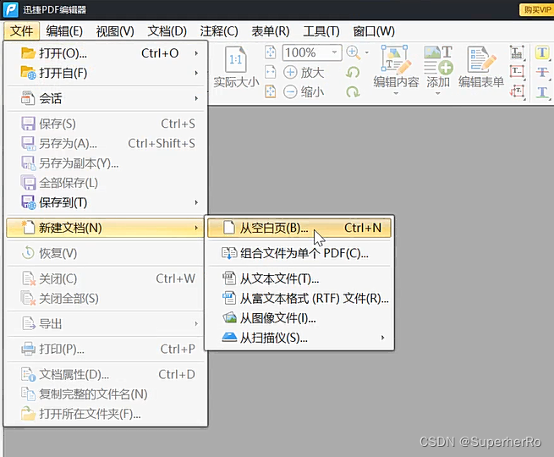The image size is (554, 457).
Task: Click the 复制完整的文件名(N) icon
Action: click(x=28, y=394)
